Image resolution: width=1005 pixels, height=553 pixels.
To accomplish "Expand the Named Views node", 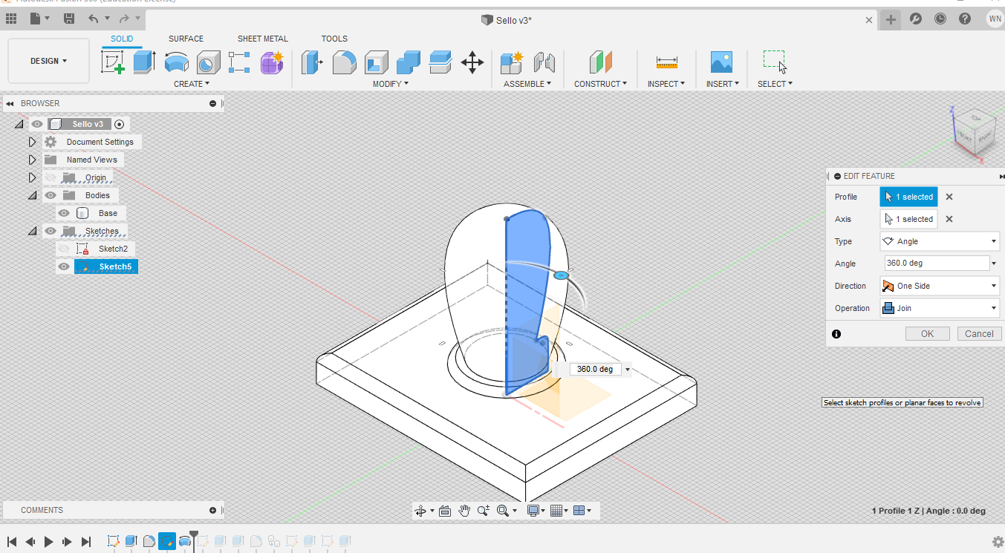I will 32,160.
